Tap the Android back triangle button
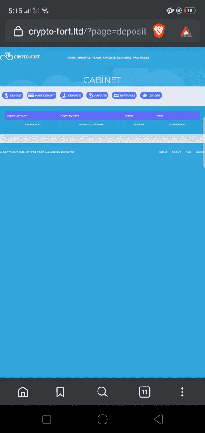This screenshot has width=205, height=433. [x=158, y=419]
